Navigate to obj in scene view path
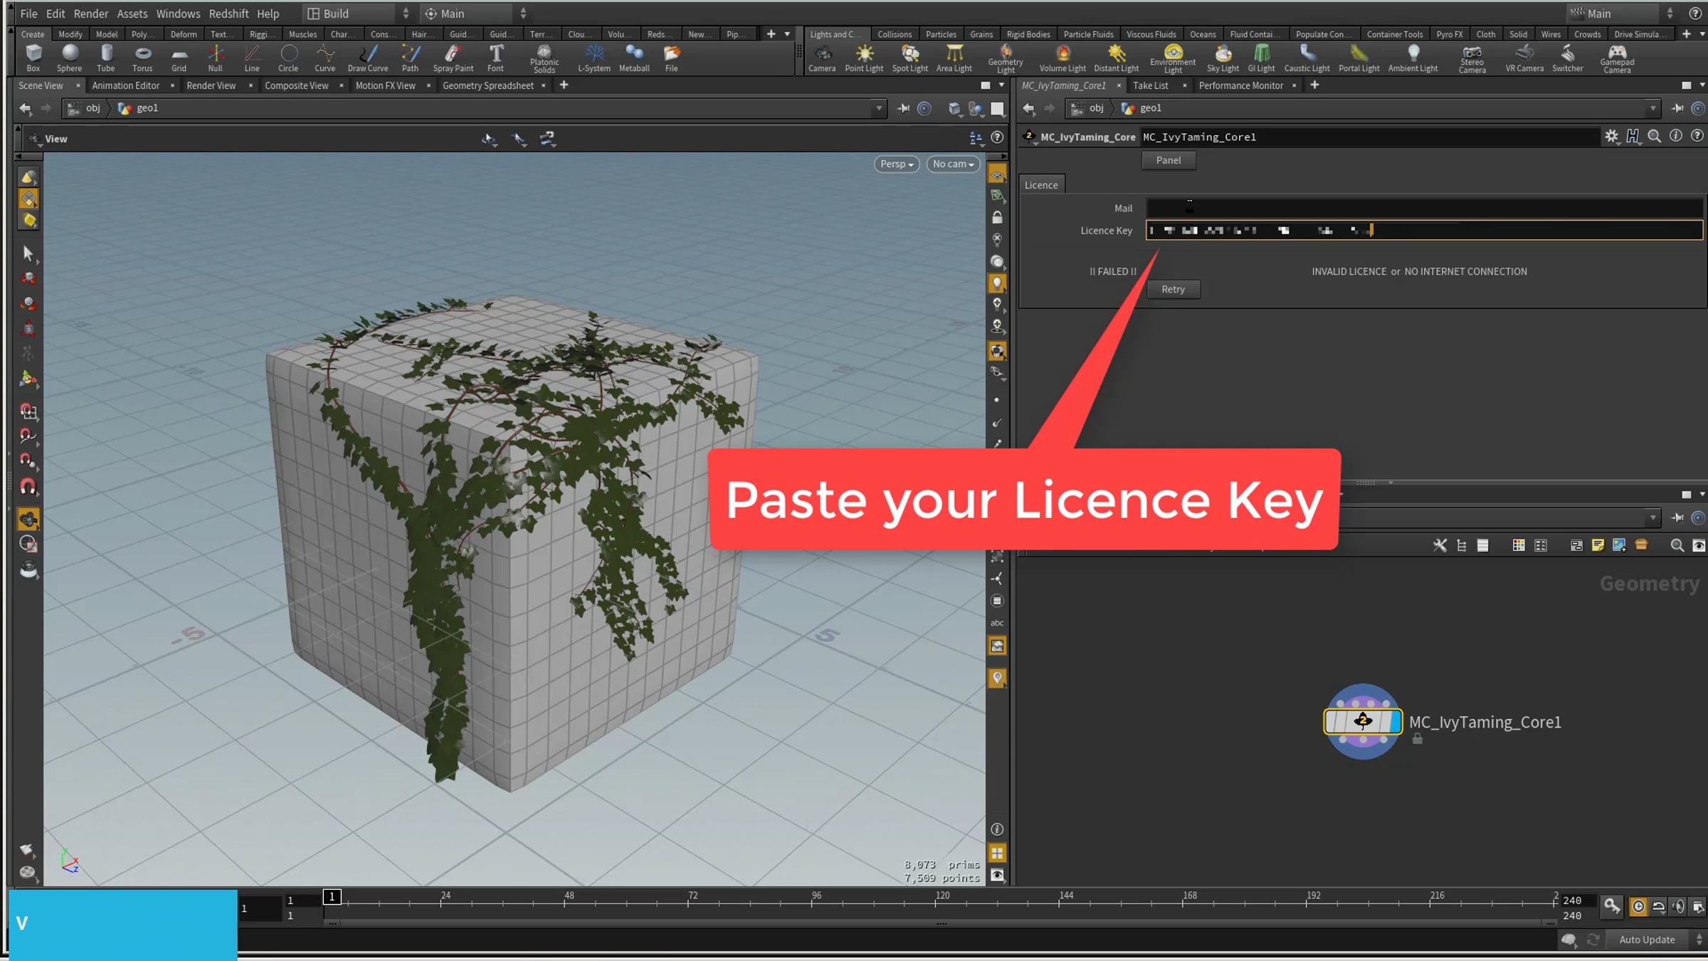1708x961 pixels. coord(85,108)
